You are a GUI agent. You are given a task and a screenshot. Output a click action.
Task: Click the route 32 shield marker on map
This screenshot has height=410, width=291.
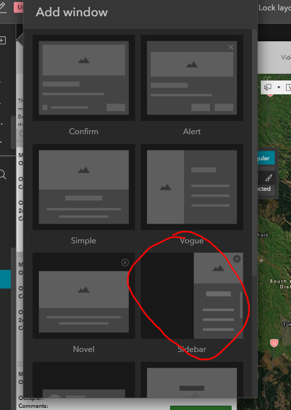pos(274,343)
